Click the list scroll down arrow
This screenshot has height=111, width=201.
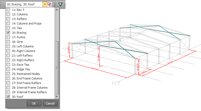(57, 96)
